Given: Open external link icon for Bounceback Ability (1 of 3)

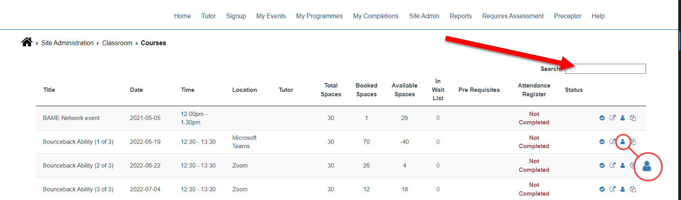Looking at the screenshot, I should tap(612, 141).
